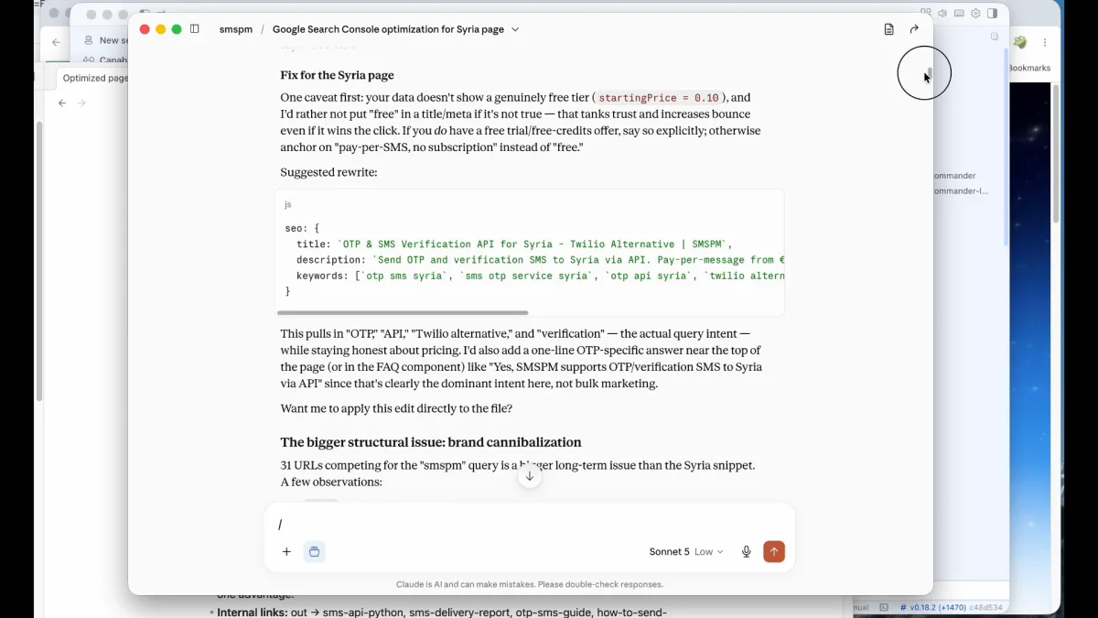Screen dimensions: 1098x618
Task: Focus the message input field
Action: click(x=529, y=524)
